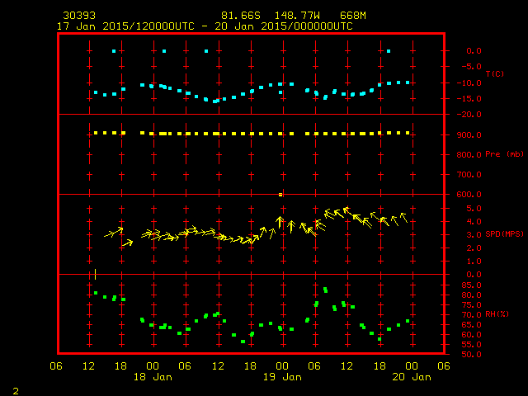This screenshot has height=396, width=528.
Task: Click the Pre (mb) axis label
Action: pyautogui.click(x=504, y=154)
